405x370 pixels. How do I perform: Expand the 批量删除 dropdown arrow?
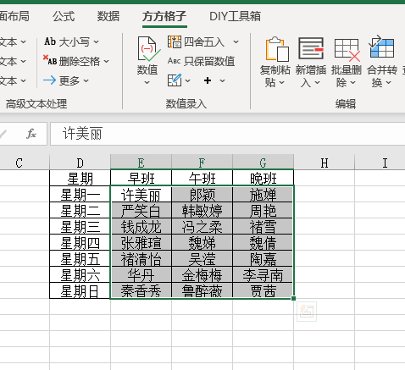point(352,83)
